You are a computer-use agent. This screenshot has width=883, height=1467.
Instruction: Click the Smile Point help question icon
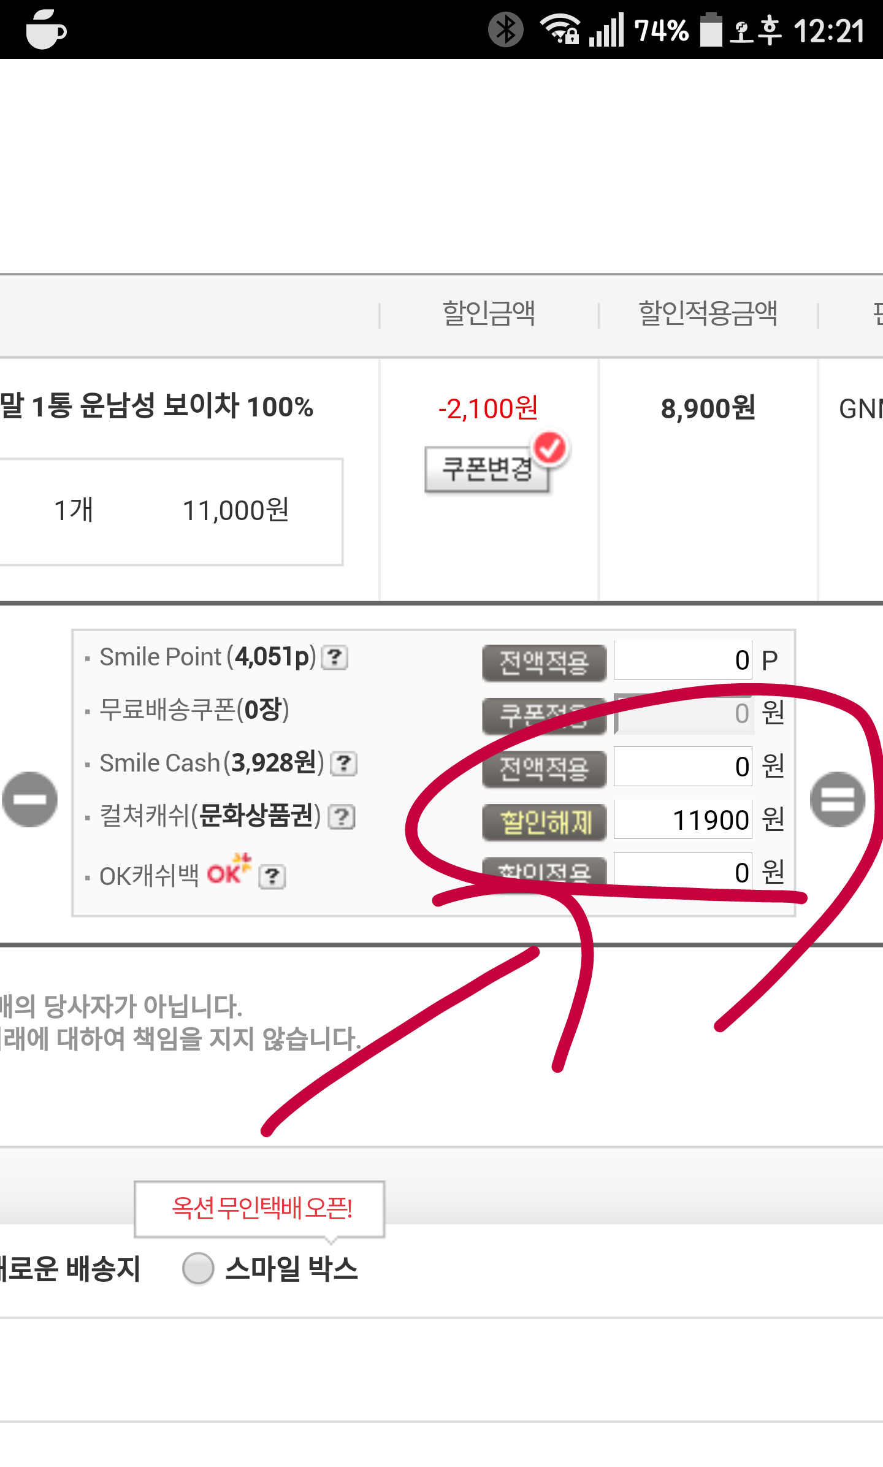pos(335,657)
